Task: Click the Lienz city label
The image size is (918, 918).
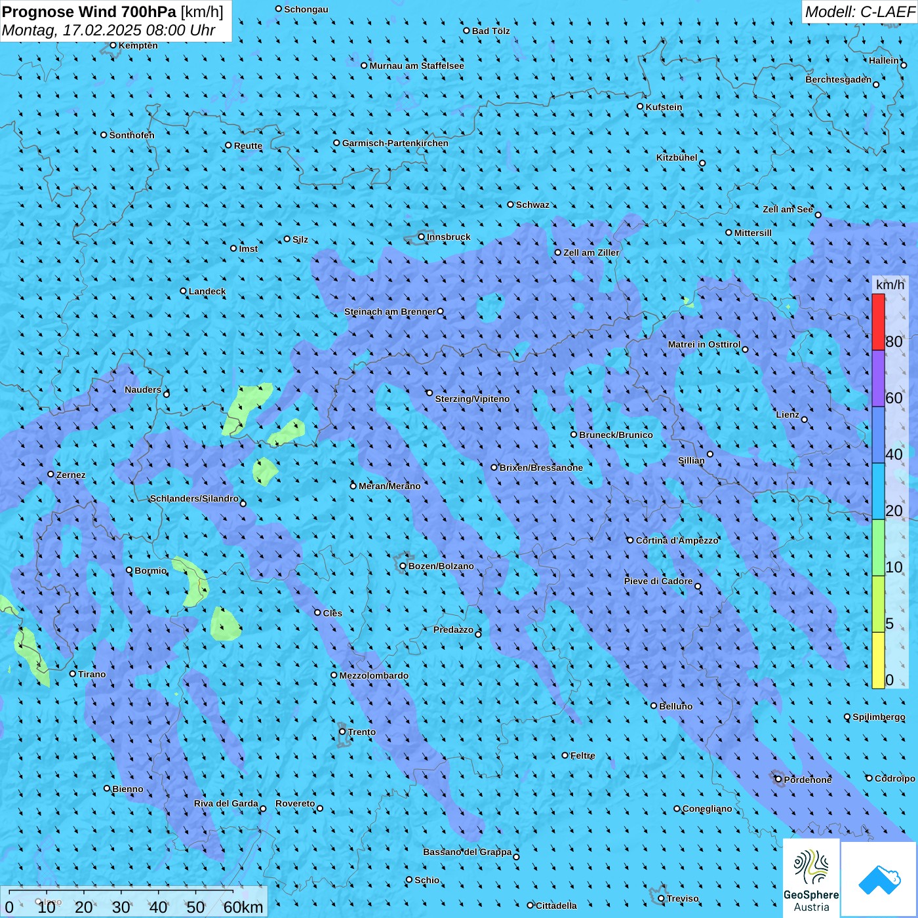Action: tap(788, 414)
